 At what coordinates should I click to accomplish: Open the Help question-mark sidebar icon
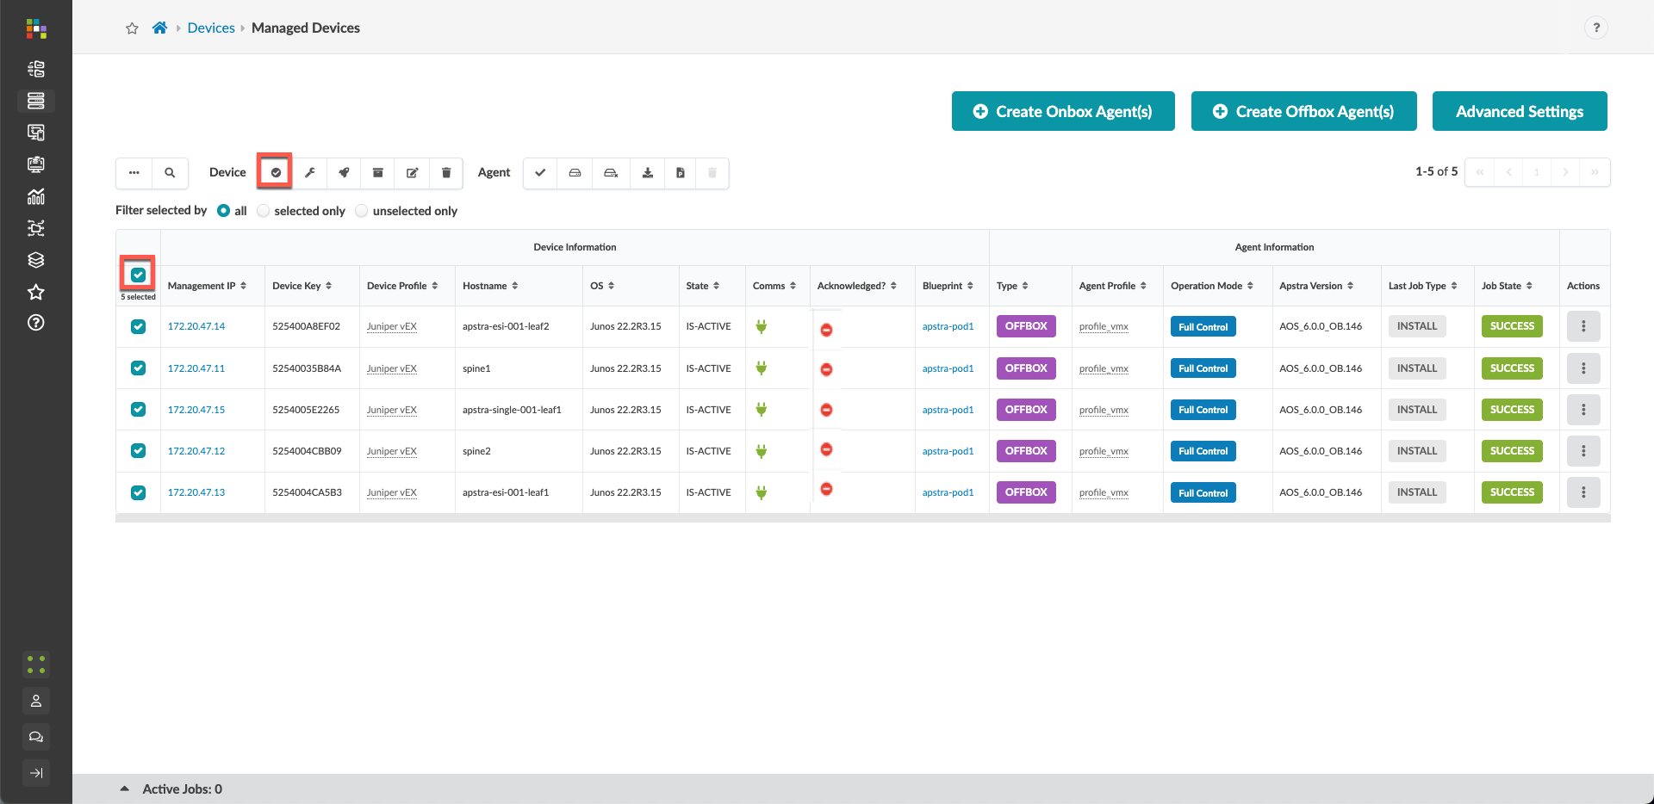36,323
